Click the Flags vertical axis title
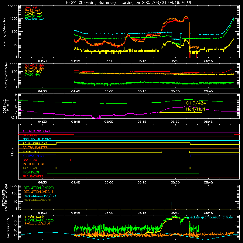The height and width of the screenshot is (243, 243). (x=12, y=152)
